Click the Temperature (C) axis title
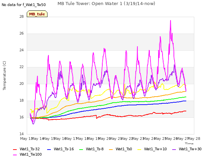 [4, 75]
